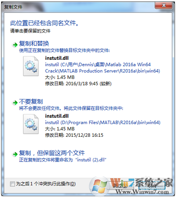Click the rename text instutil (2).dll
The width and height of the screenshot is (176, 198).
pos(91,160)
